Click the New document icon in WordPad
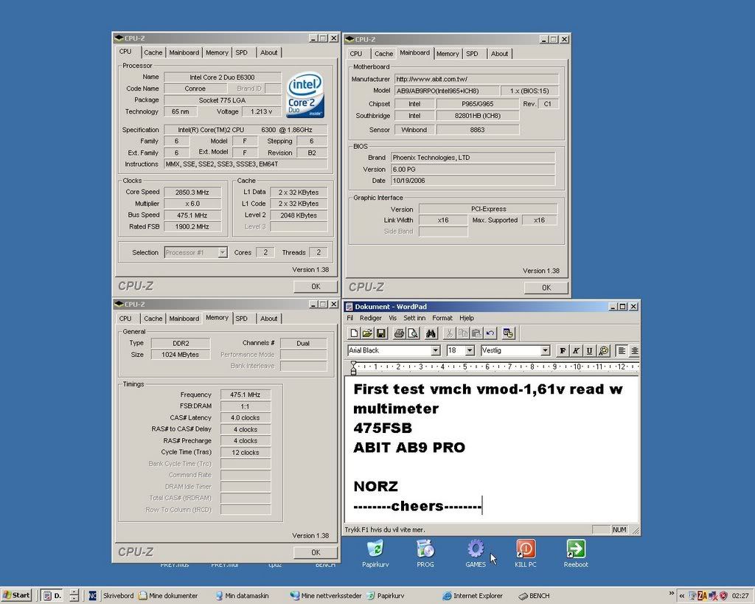 (355, 333)
